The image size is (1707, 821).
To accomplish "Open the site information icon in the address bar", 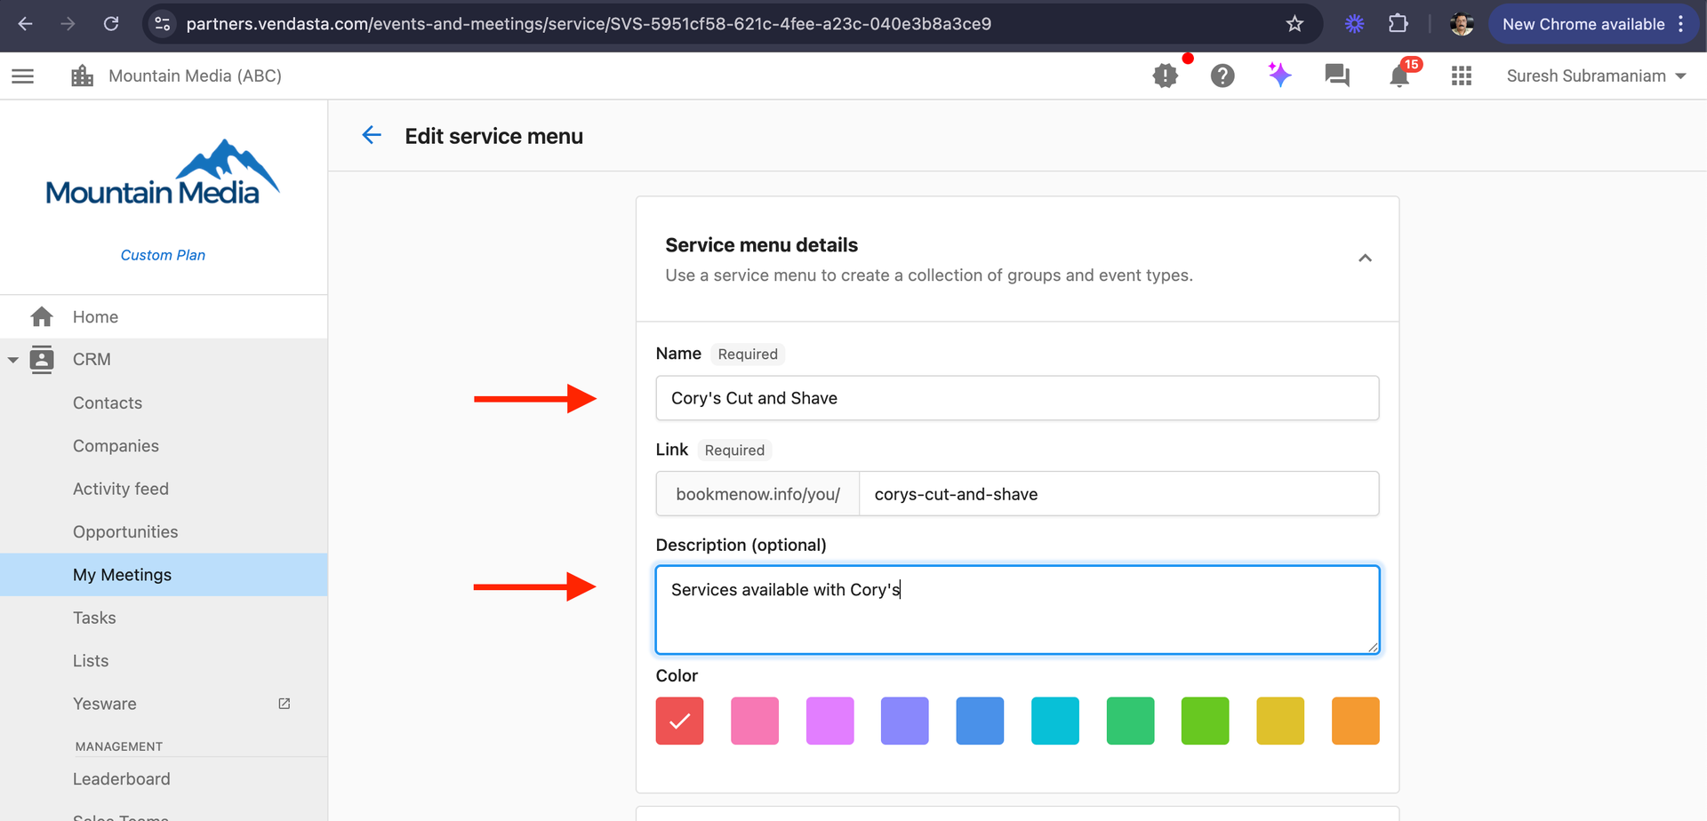I will click(x=163, y=24).
